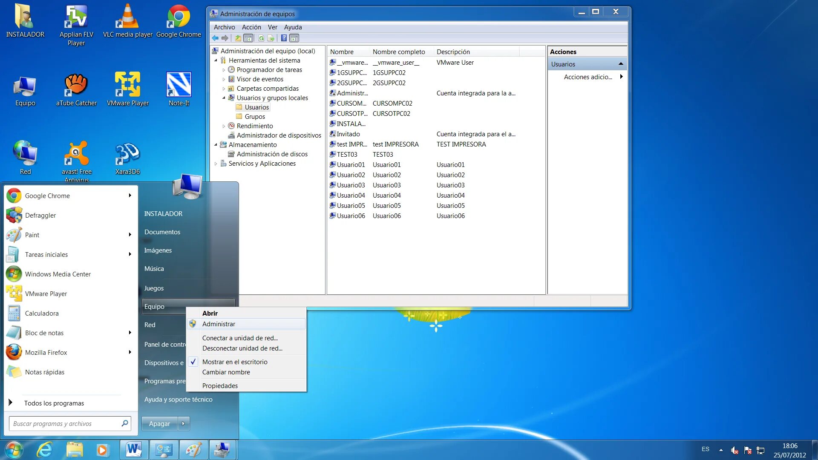The height and width of the screenshot is (460, 818).
Task: Expand the Programador de tareas node
Action: click(x=224, y=70)
